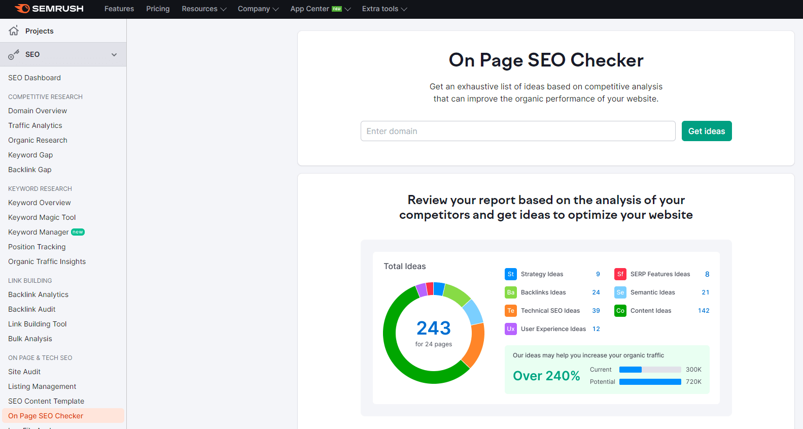
Task: Launch Keyword Magic Tool
Action: pos(42,217)
